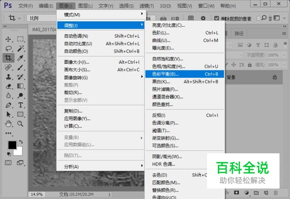Toggle the lock on the Background layer
The image size is (290, 199).
pos(275,77)
